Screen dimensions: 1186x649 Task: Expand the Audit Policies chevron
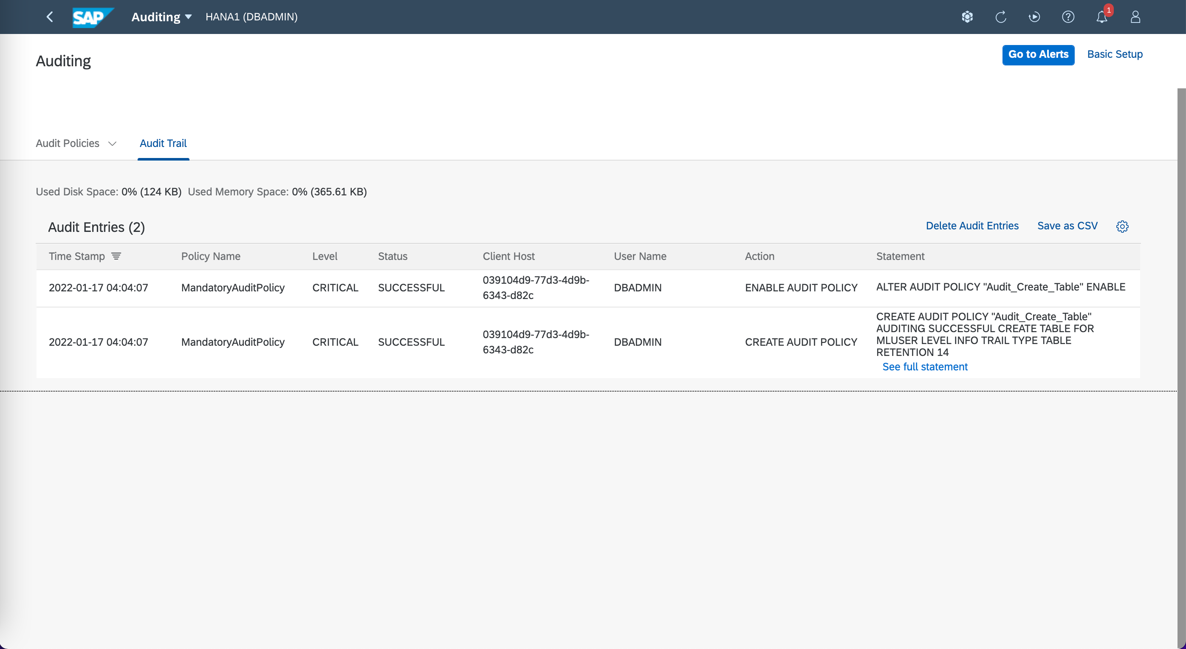point(112,144)
